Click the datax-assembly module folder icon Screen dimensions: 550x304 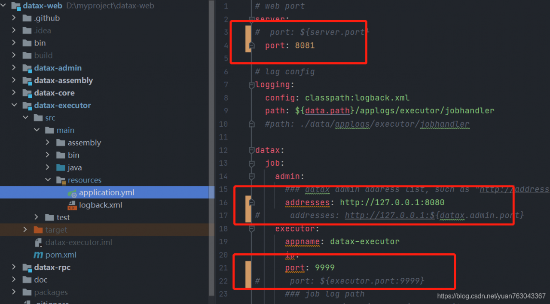(27, 80)
